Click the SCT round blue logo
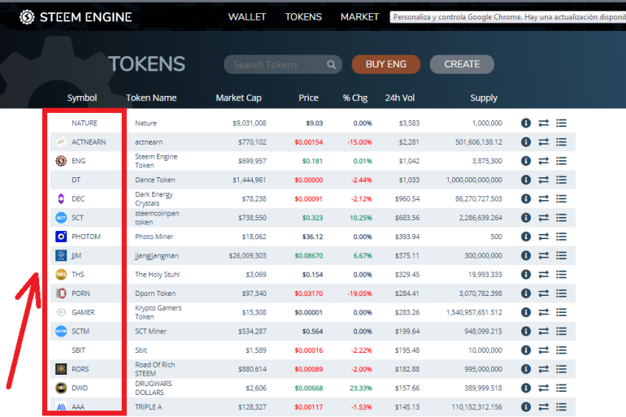 click(x=61, y=218)
